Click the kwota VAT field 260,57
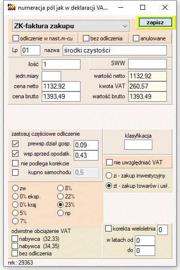Screen dimensions: 180x270 pos(147,86)
